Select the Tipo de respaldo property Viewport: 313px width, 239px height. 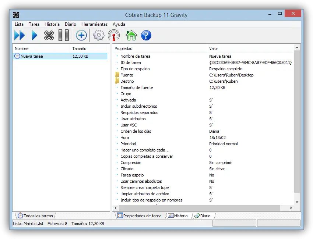click(x=135, y=69)
